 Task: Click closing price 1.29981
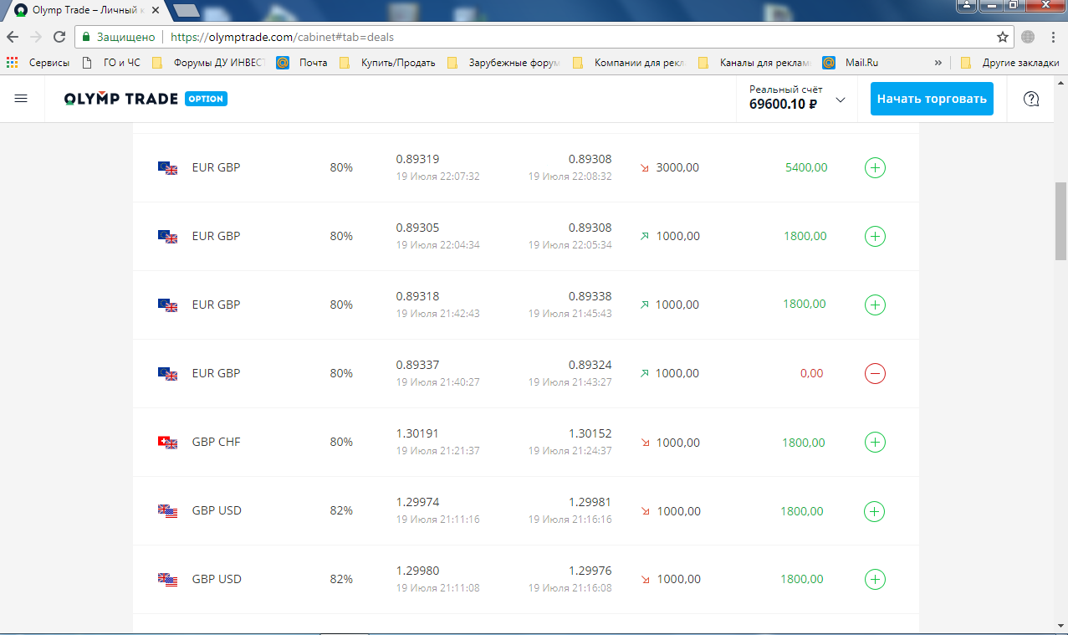590,502
